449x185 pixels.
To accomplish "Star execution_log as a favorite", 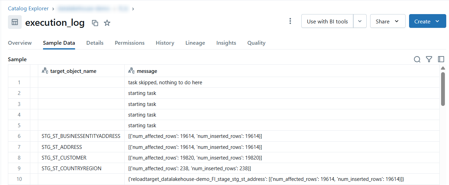I will (x=107, y=23).
